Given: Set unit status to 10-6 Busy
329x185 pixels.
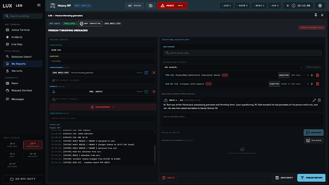Looking at the screenshot, I should 12,155.
